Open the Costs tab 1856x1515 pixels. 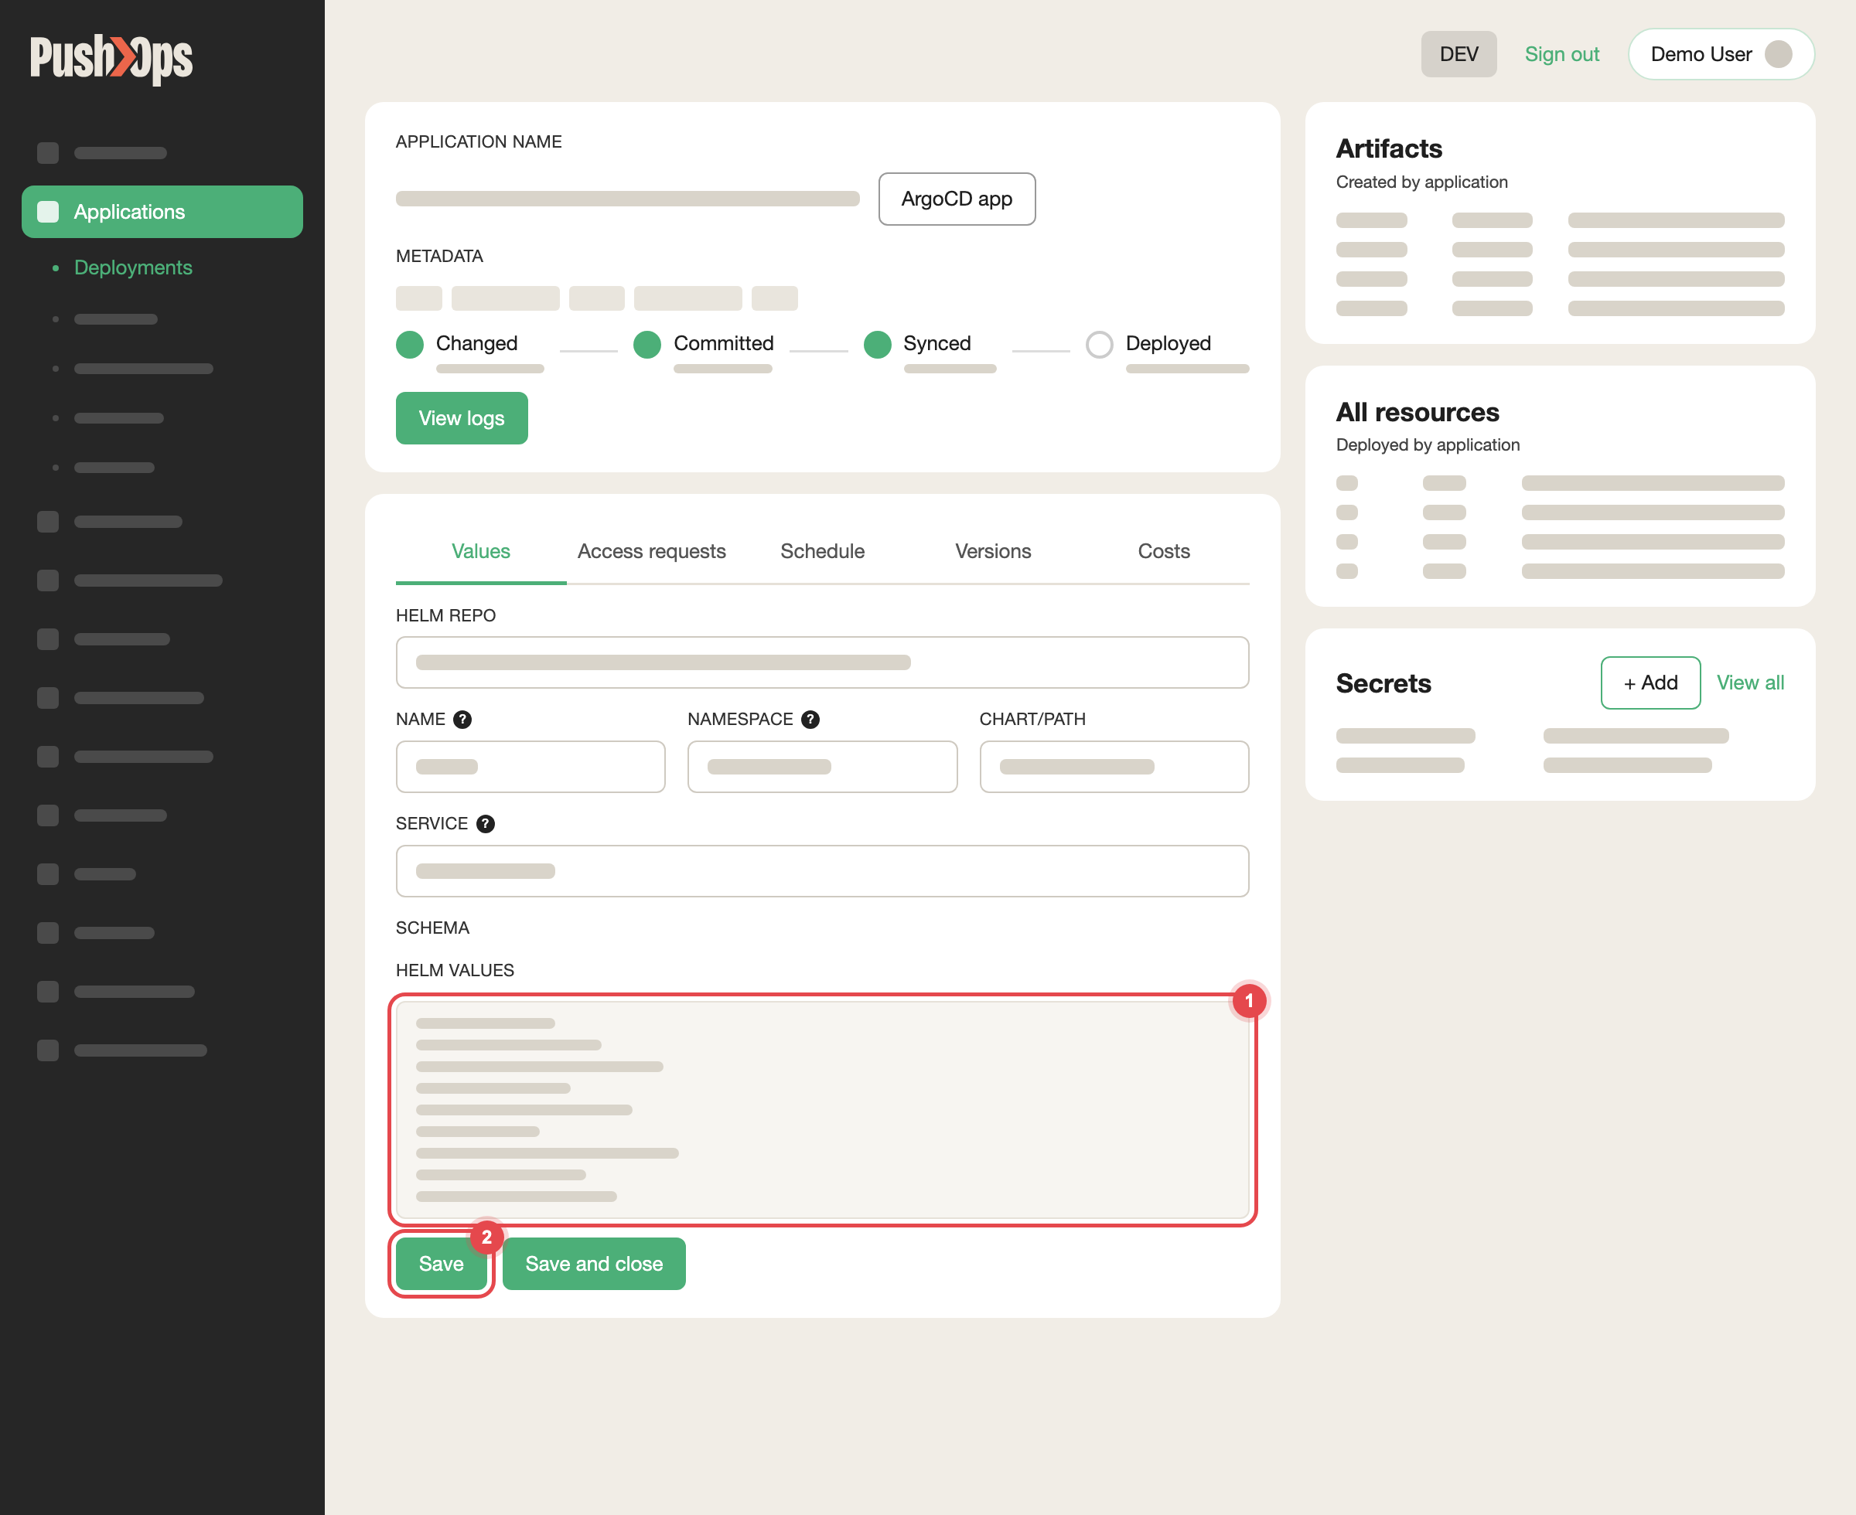click(x=1164, y=552)
